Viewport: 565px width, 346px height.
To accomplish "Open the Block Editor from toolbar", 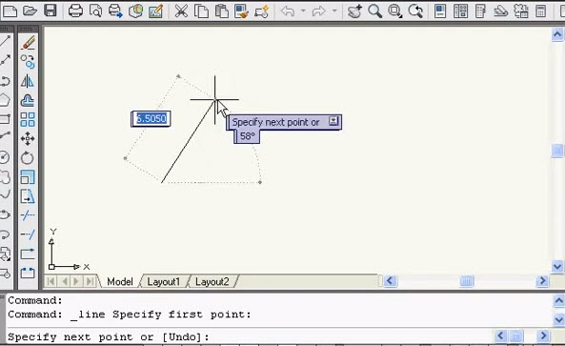I will coord(261,10).
